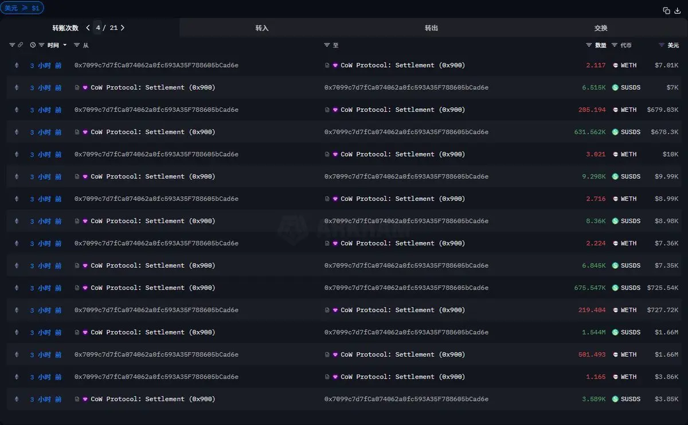Click the CoW Protocol logo in the 631.562K row
688x425 pixels.
85,132
